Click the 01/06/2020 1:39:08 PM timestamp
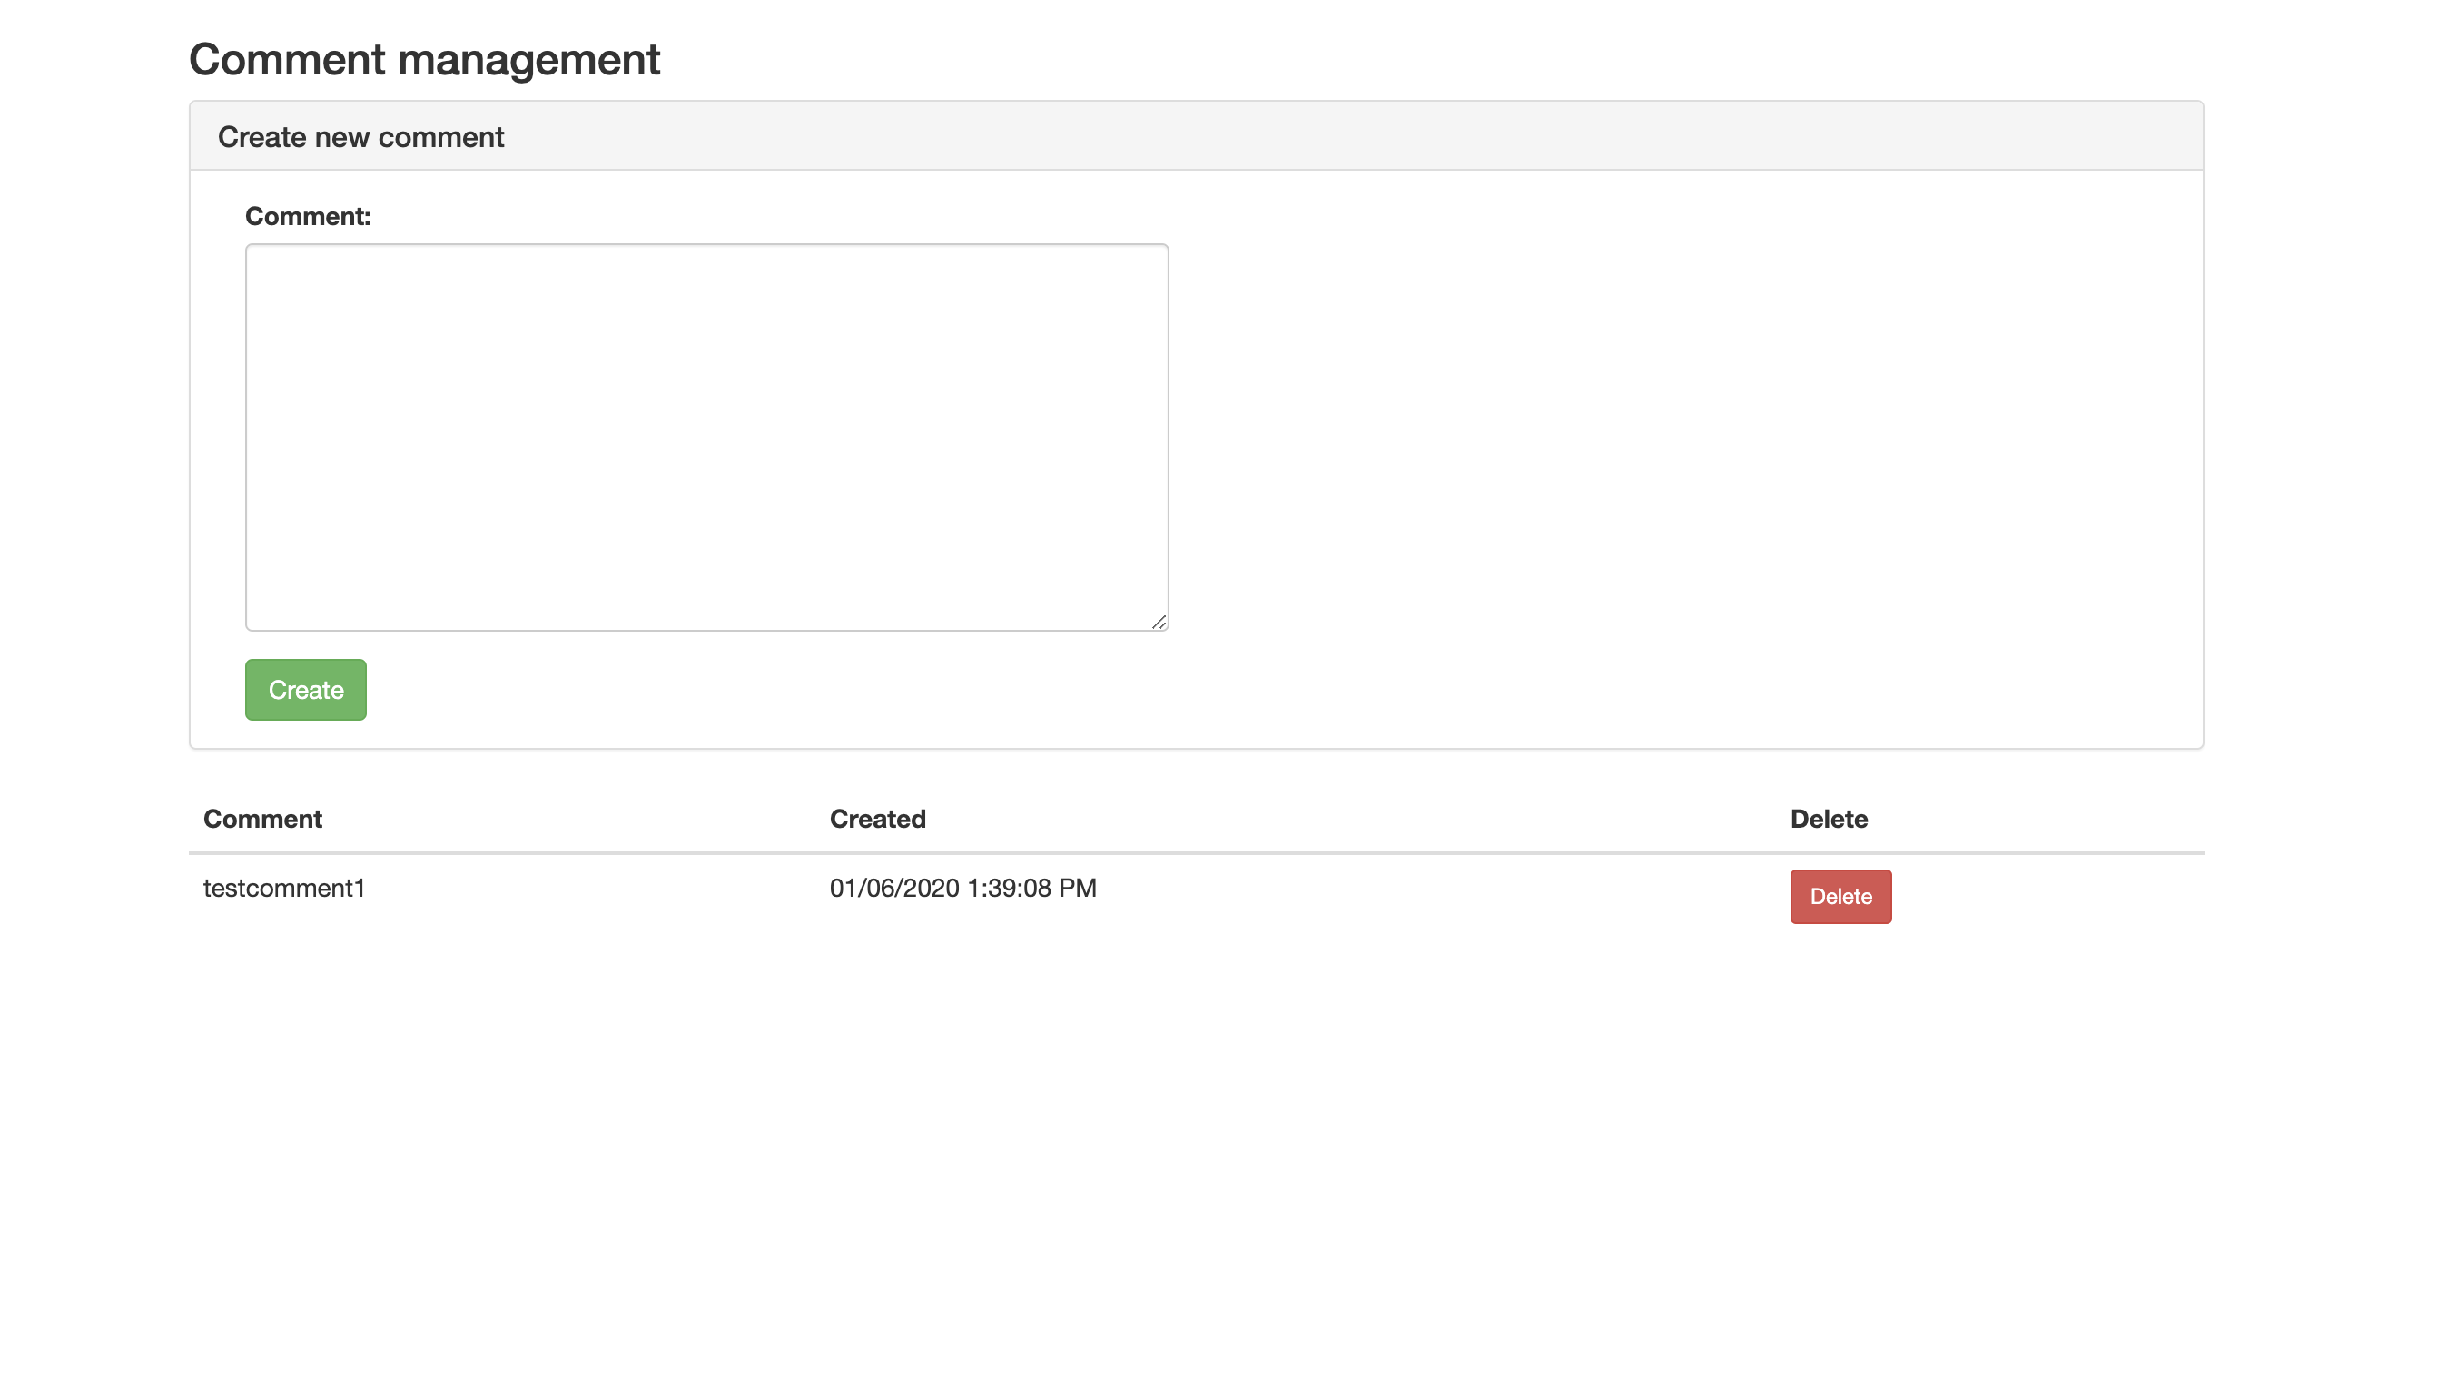Image resolution: width=2437 pixels, height=1376 pixels. pos(962,888)
